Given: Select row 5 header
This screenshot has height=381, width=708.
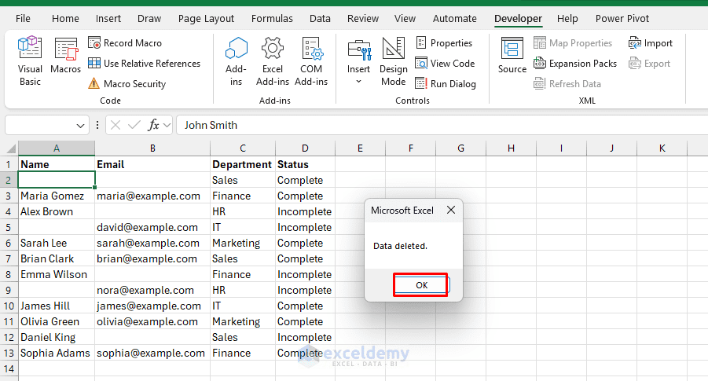Looking at the screenshot, I should coord(9,227).
